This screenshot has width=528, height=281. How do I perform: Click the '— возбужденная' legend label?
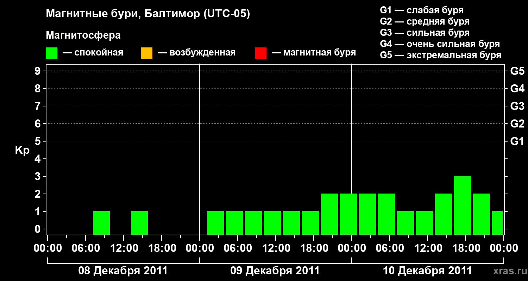196,53
